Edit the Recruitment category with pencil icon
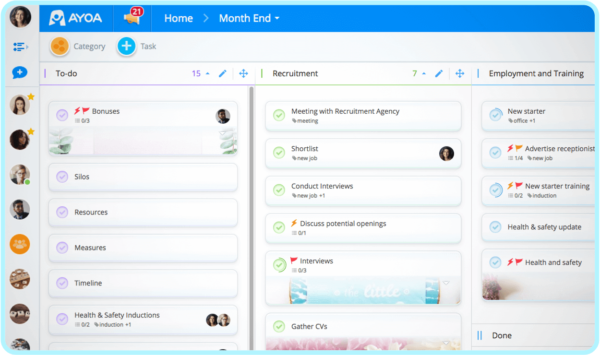Viewport: 600px width, 355px height. pos(439,73)
